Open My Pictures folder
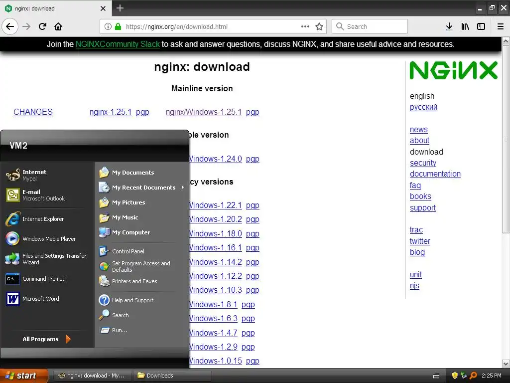Viewport: 510px width, 383px height. (141, 202)
